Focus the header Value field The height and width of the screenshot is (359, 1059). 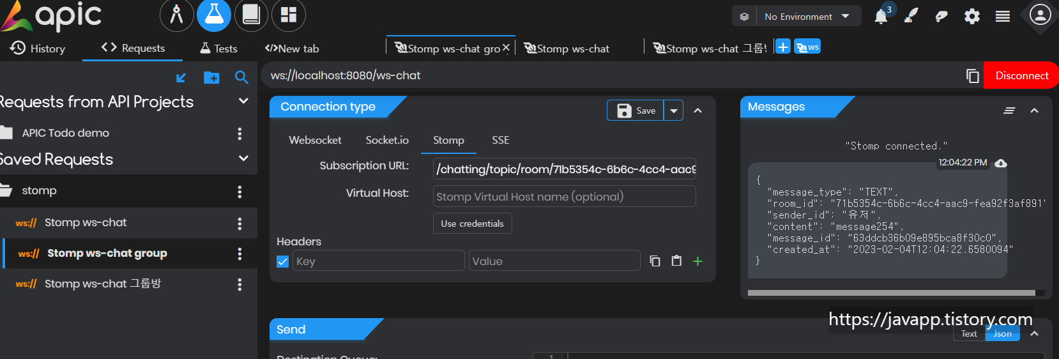(x=554, y=261)
